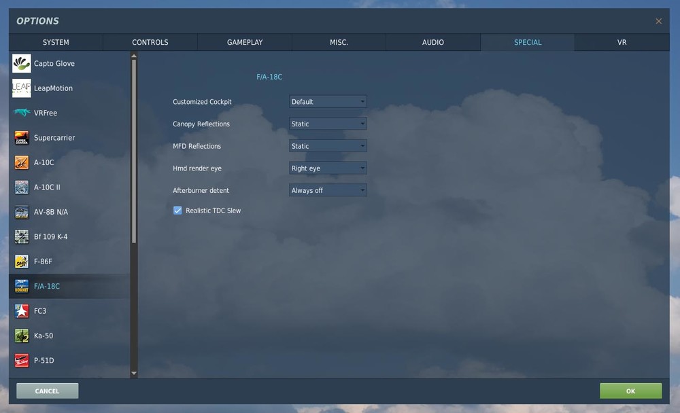
Task: Select the Bf 109 K-4 icon
Action: click(x=21, y=236)
